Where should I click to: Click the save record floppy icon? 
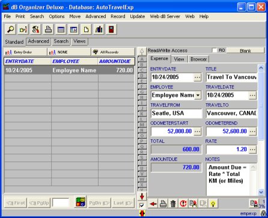254,204
